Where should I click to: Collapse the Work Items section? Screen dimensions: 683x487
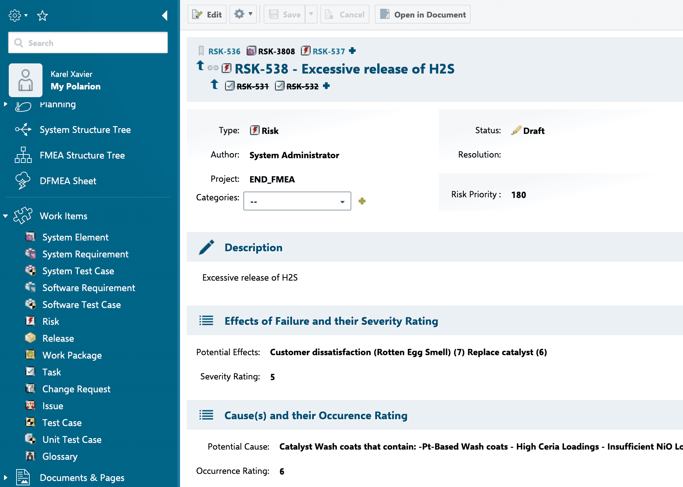pyautogui.click(x=5, y=216)
